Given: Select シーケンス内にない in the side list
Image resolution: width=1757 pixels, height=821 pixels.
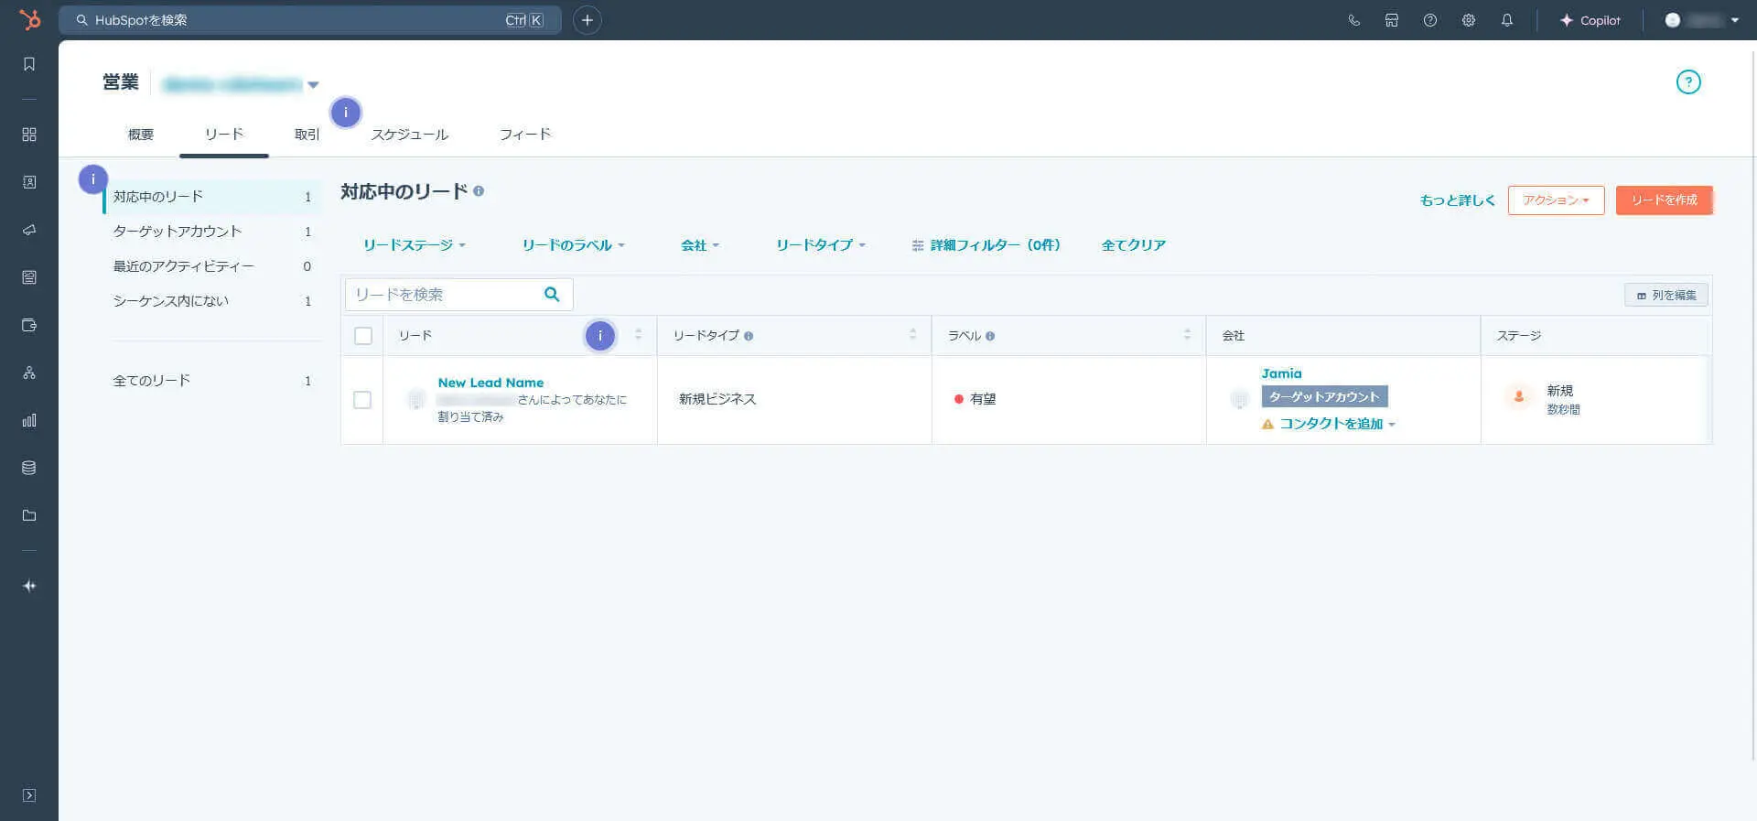Looking at the screenshot, I should click(x=212, y=301).
